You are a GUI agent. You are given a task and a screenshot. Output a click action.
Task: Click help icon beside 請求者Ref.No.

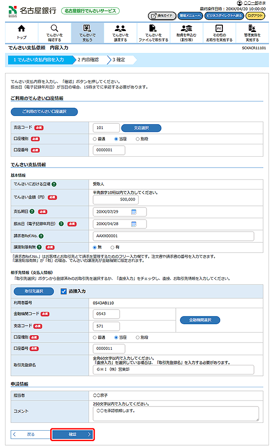click(x=41, y=236)
